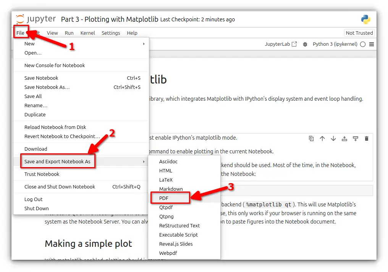Image resolution: width=388 pixels, height=272 pixels.
Task: Move the cell down with the arrow icon
Action: point(333,138)
